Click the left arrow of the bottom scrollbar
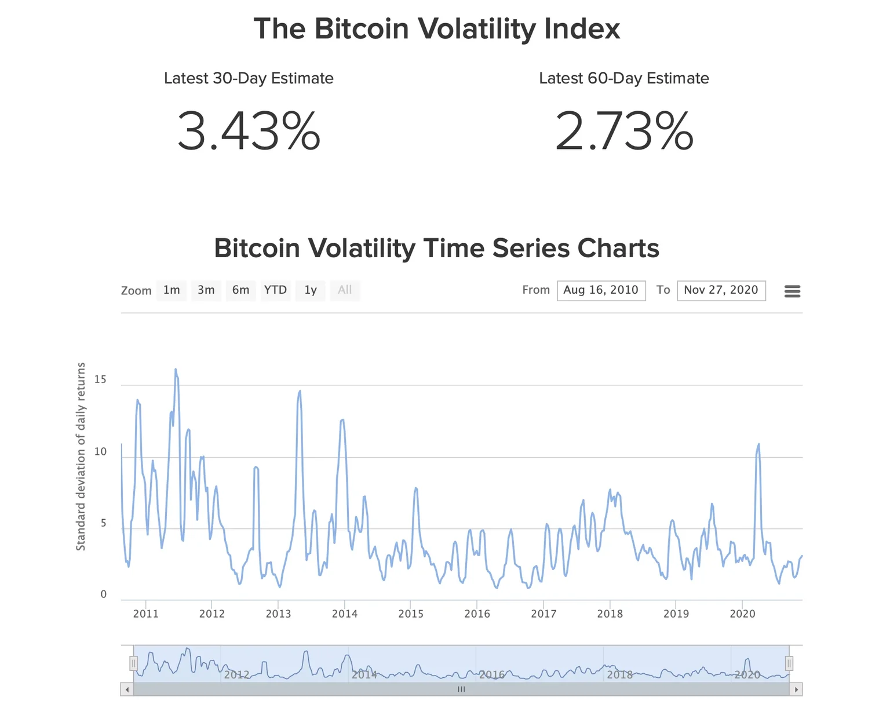The image size is (890, 708). tap(127, 689)
